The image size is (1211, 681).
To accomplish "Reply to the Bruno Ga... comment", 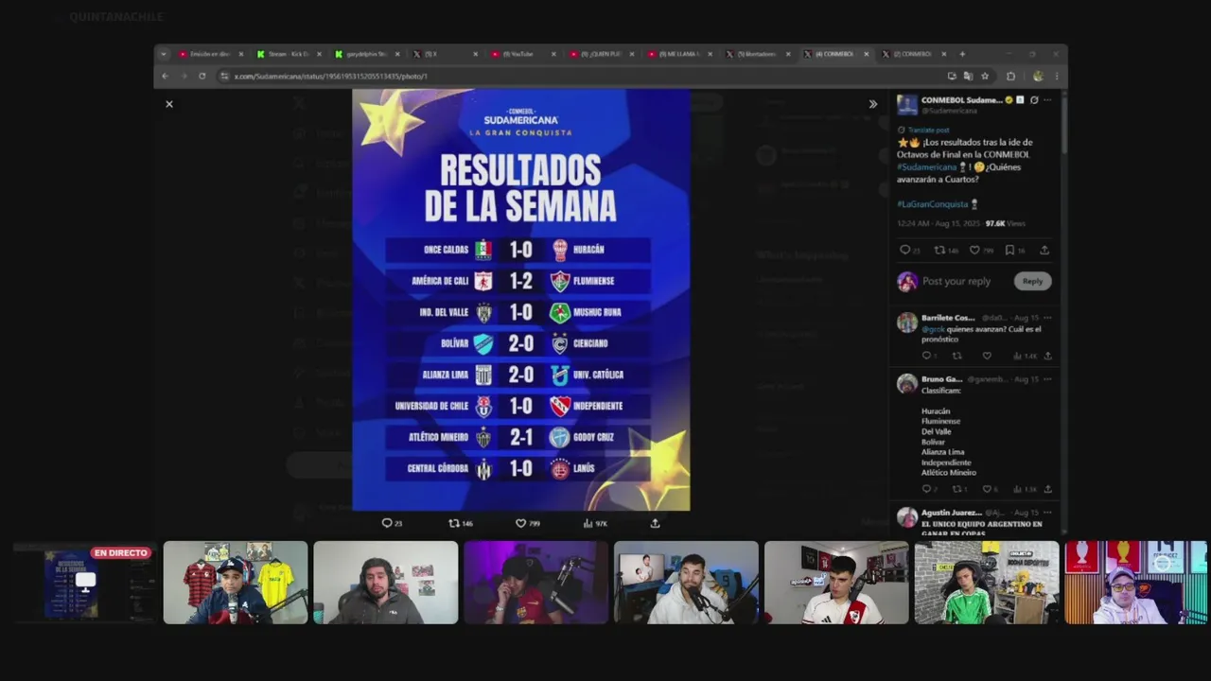I will pos(926,489).
